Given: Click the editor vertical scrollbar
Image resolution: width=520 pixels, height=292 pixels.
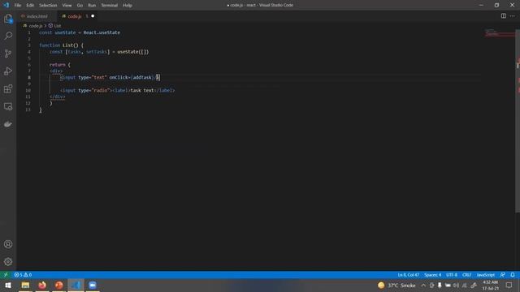Looking at the screenshot, I should click(518, 121).
